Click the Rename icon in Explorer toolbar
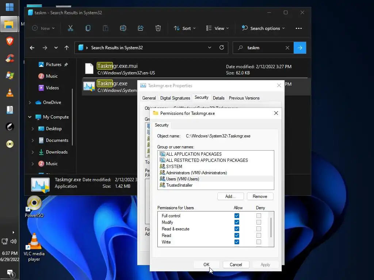Viewport: 374px width, 280px height. point(123,28)
